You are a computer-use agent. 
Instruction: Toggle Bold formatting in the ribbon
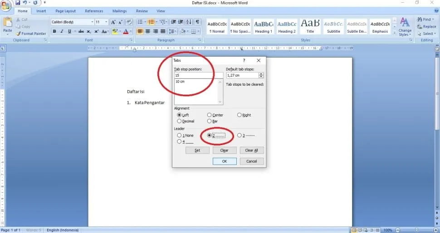point(54,31)
